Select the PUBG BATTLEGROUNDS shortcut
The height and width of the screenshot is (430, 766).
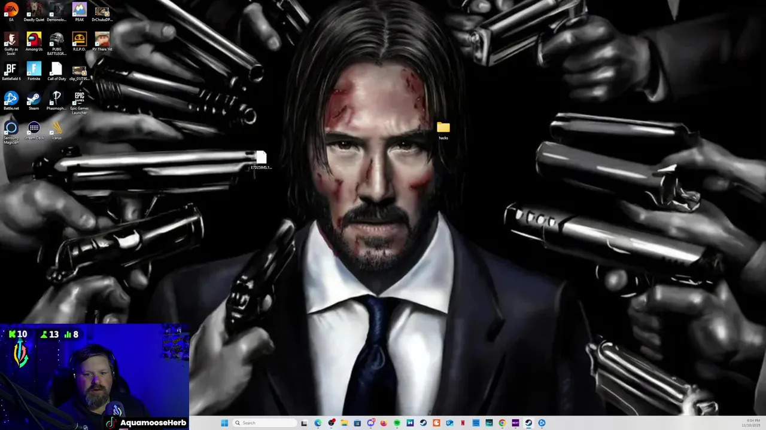click(x=57, y=42)
